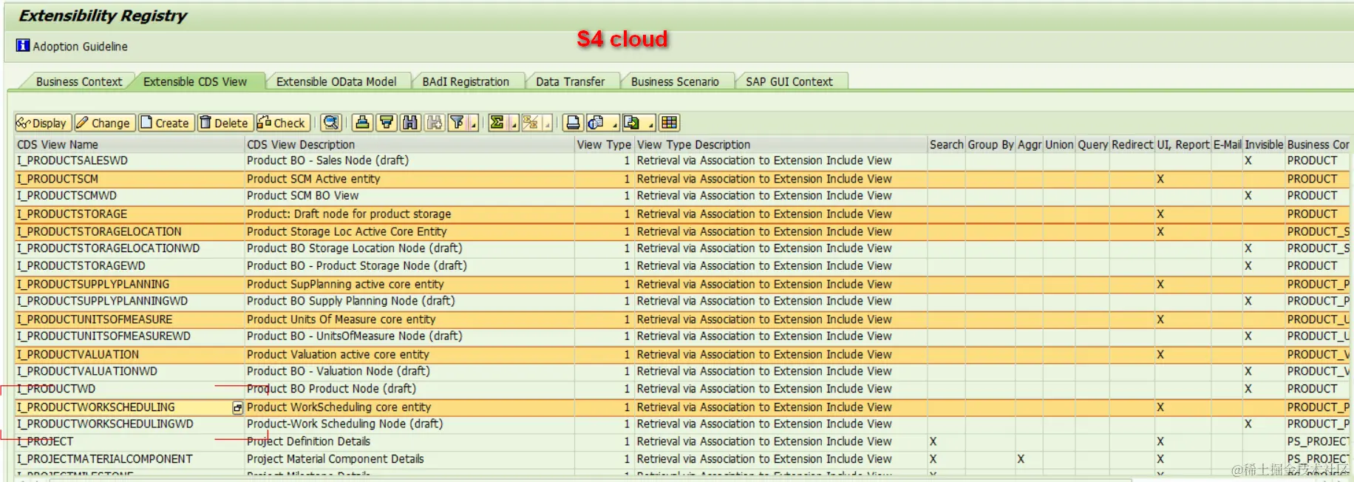Select the I_PRODUCTSTORAGELOCATIONWD cell
The width and height of the screenshot is (1354, 482).
[130, 248]
